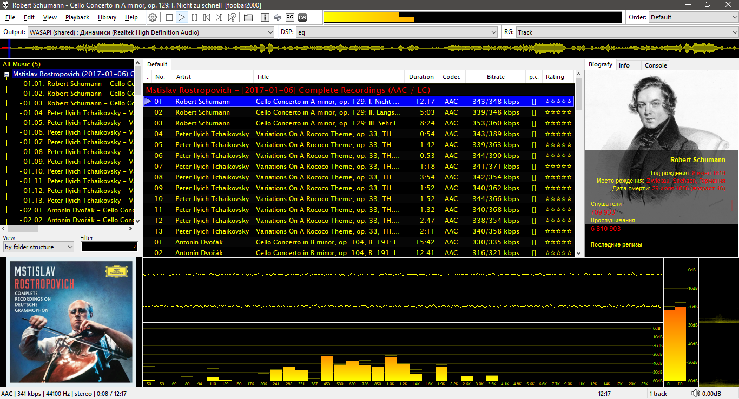The image size is (739, 399).
Task: Adjust the volume bar in the toolbar
Action: [x=472, y=17]
